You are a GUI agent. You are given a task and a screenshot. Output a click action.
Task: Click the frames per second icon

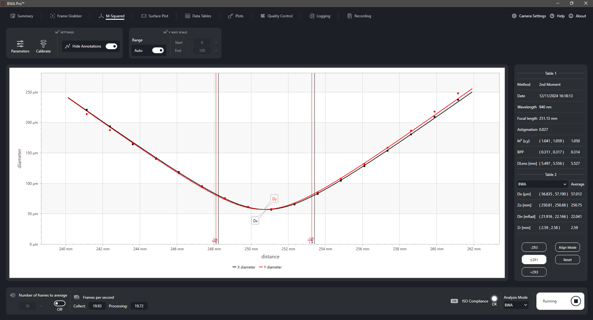click(77, 297)
